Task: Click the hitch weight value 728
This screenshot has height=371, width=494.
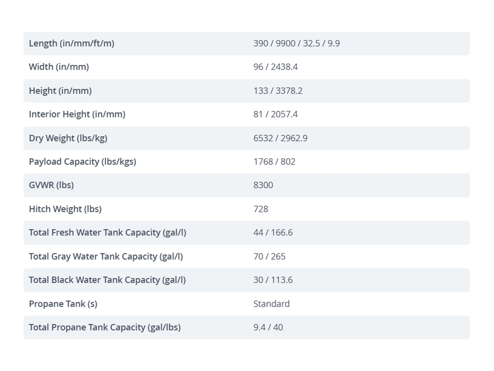Action: point(261,209)
